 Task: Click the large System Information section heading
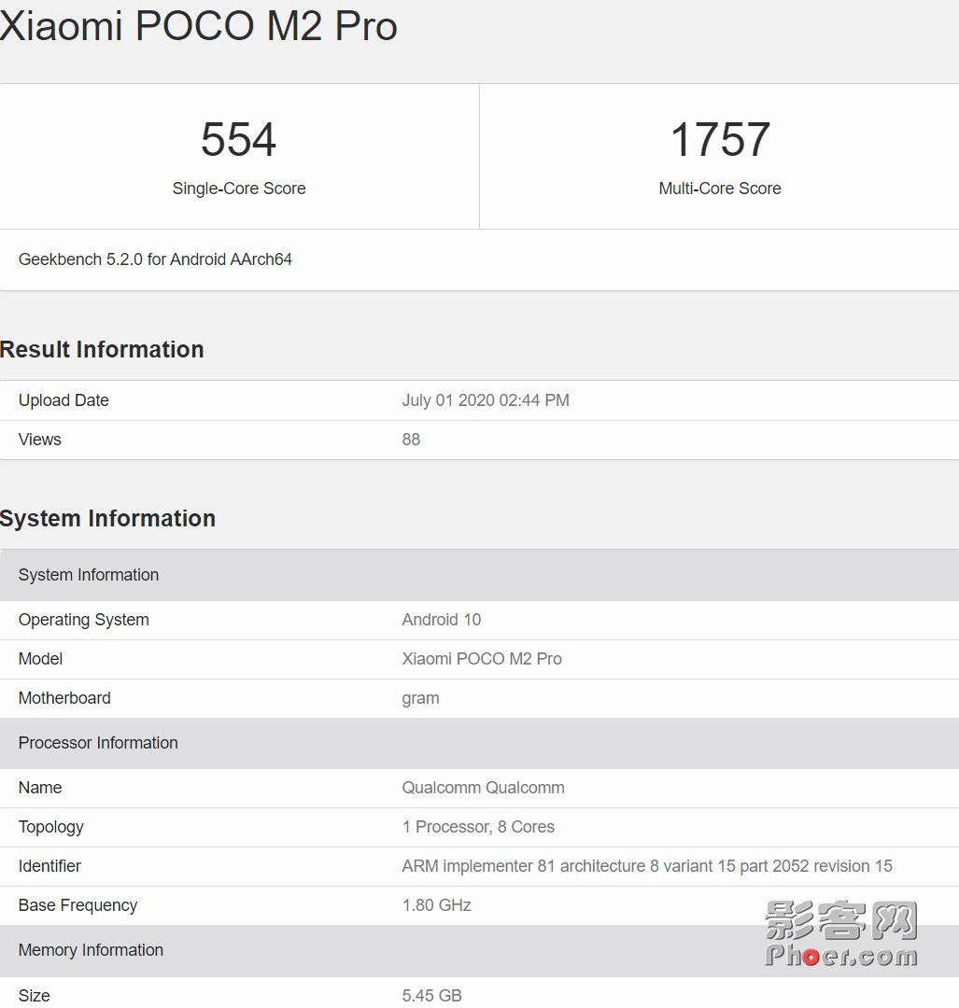(107, 518)
